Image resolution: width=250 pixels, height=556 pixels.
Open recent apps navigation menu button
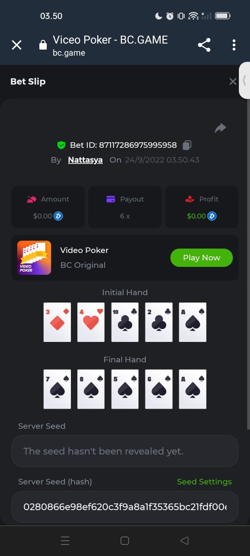click(65, 540)
